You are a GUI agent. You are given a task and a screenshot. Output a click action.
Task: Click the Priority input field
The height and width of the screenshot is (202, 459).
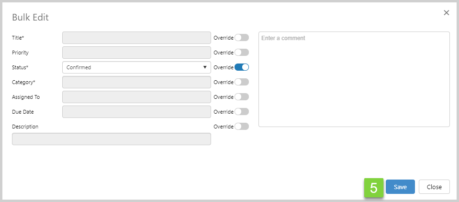(136, 53)
